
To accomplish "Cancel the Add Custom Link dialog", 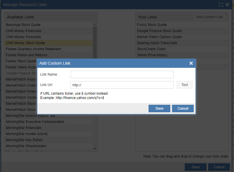I will tap(183, 109).
